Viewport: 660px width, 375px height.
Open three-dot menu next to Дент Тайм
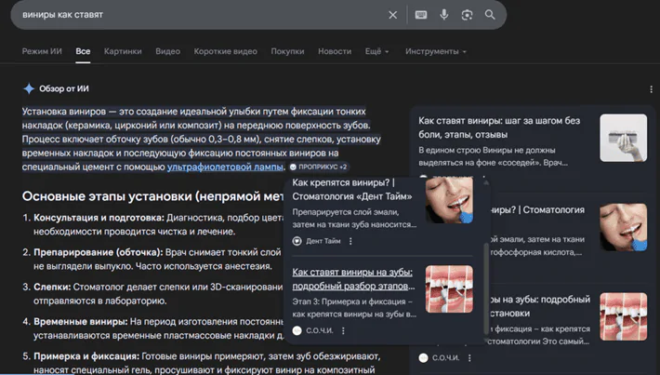[x=350, y=241]
